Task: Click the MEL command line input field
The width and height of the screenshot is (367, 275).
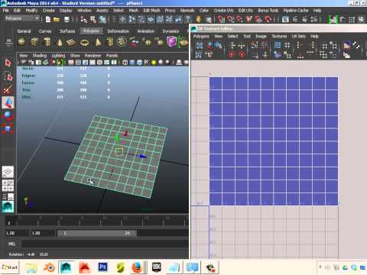Action: pos(105,244)
